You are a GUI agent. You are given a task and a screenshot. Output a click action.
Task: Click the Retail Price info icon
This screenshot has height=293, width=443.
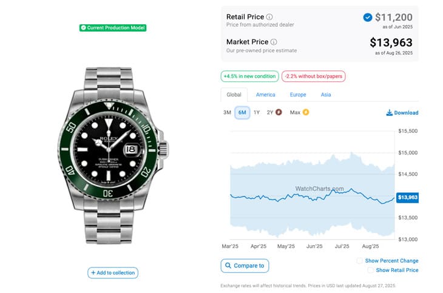coord(269,17)
